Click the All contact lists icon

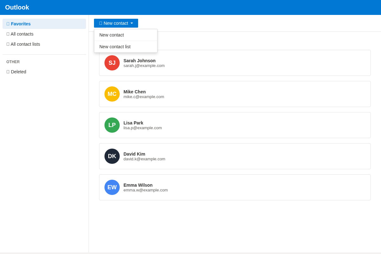click(x=8, y=44)
